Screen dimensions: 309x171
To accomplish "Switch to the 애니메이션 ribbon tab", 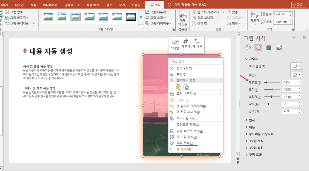I will [50, 4].
